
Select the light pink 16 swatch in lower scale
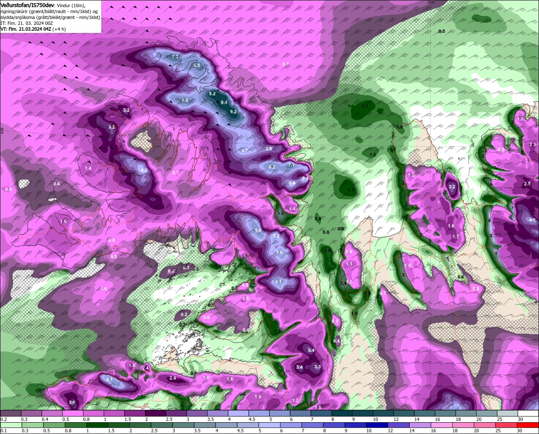click(x=443, y=425)
